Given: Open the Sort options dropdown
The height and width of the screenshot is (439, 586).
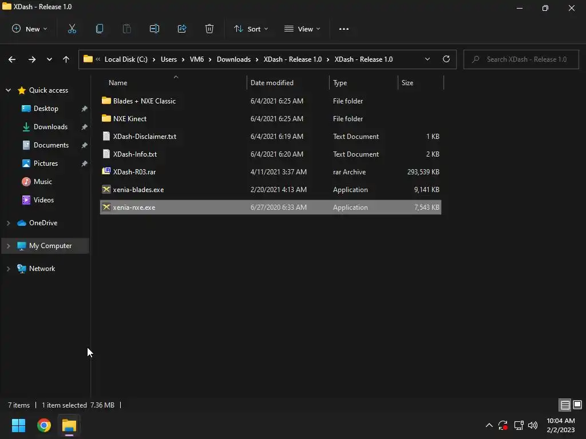Looking at the screenshot, I should click(x=251, y=29).
